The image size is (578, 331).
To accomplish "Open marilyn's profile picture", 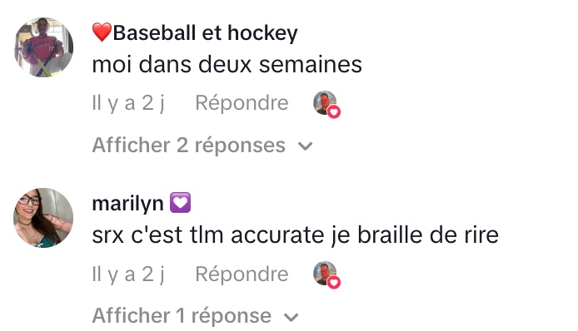I will [x=43, y=218].
